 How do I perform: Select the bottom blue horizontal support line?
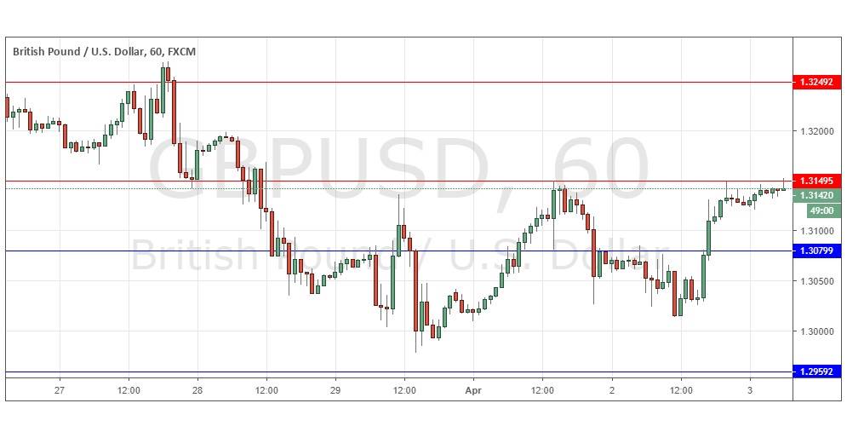pos(426,372)
